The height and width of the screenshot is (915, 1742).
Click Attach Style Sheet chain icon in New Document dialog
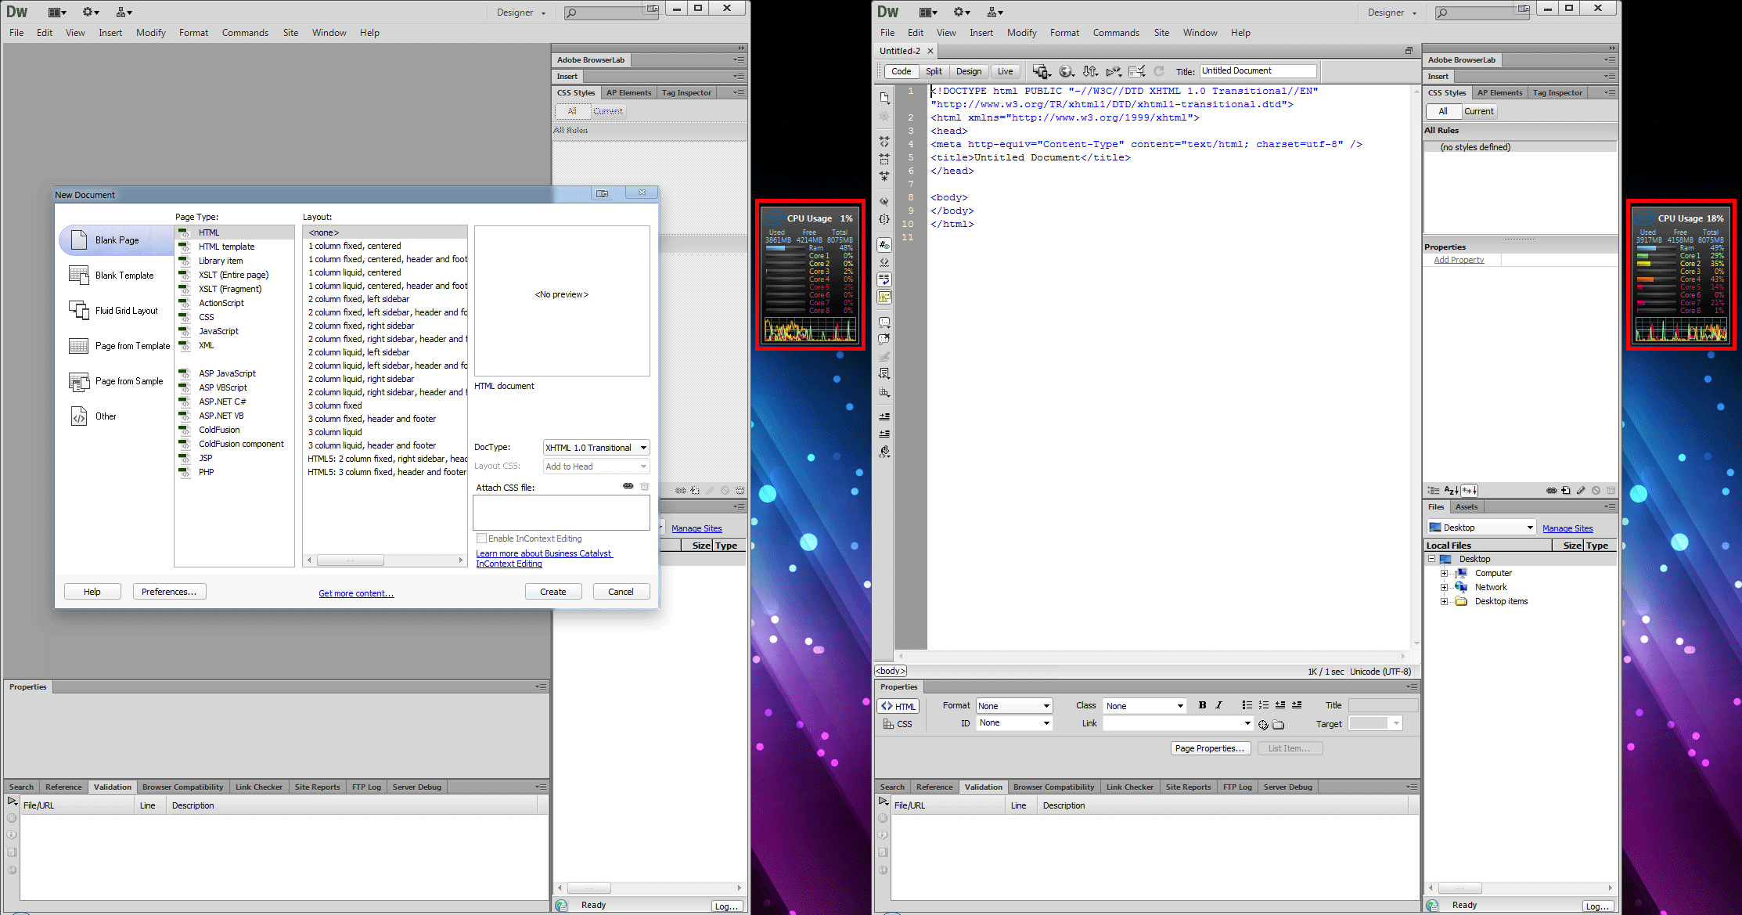(628, 486)
